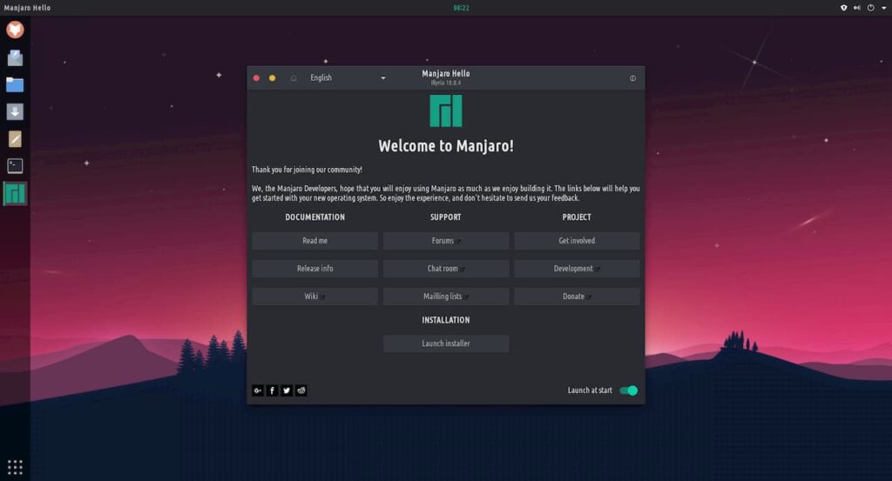Open the text editor pencil icon in dock
Image resolution: width=892 pixels, height=481 pixels.
coord(15,139)
